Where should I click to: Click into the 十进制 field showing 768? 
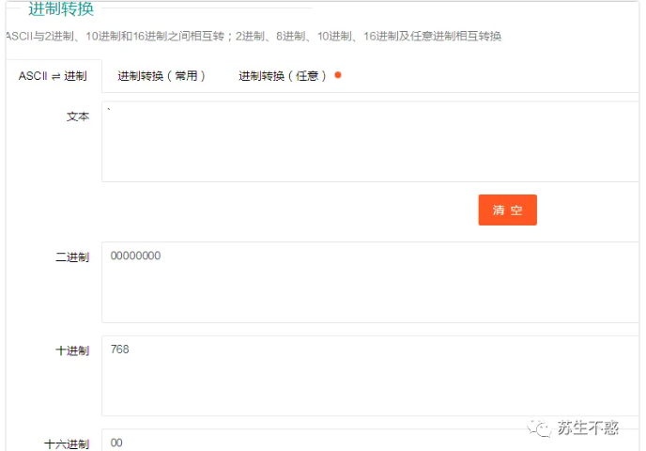(370, 376)
